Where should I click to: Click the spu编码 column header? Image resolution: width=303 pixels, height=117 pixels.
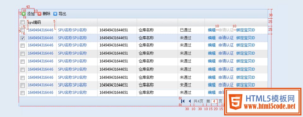coord(34,23)
